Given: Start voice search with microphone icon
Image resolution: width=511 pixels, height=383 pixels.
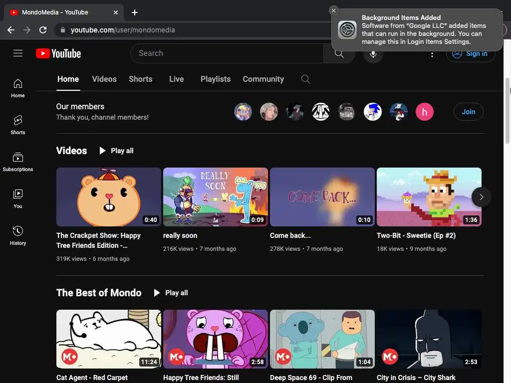Looking at the screenshot, I should 373,53.
